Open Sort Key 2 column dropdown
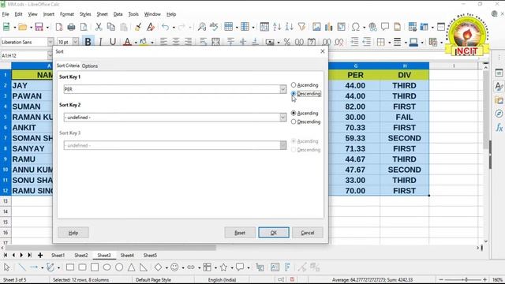The image size is (505, 284). pyautogui.click(x=282, y=118)
